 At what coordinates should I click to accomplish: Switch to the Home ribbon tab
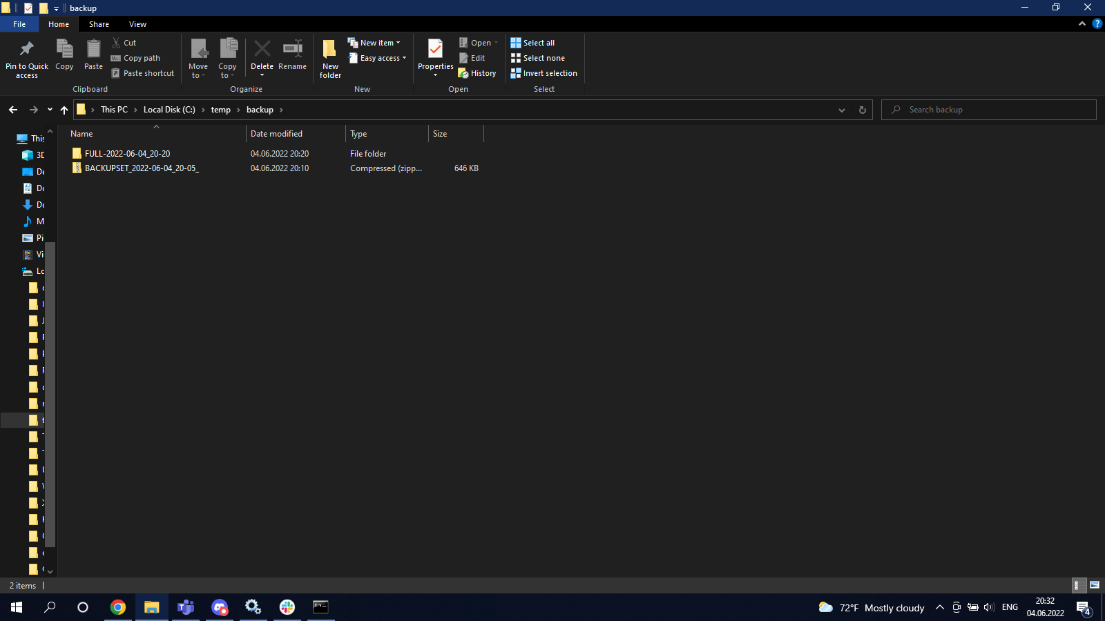coord(59,24)
